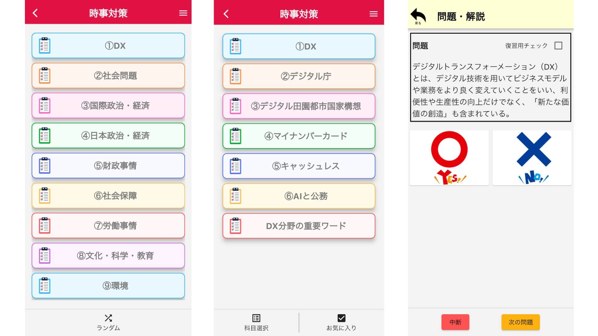This screenshot has width=598, height=336.
Task: Open hamburger menu on middle 時事対策 screen
Action: 373,14
